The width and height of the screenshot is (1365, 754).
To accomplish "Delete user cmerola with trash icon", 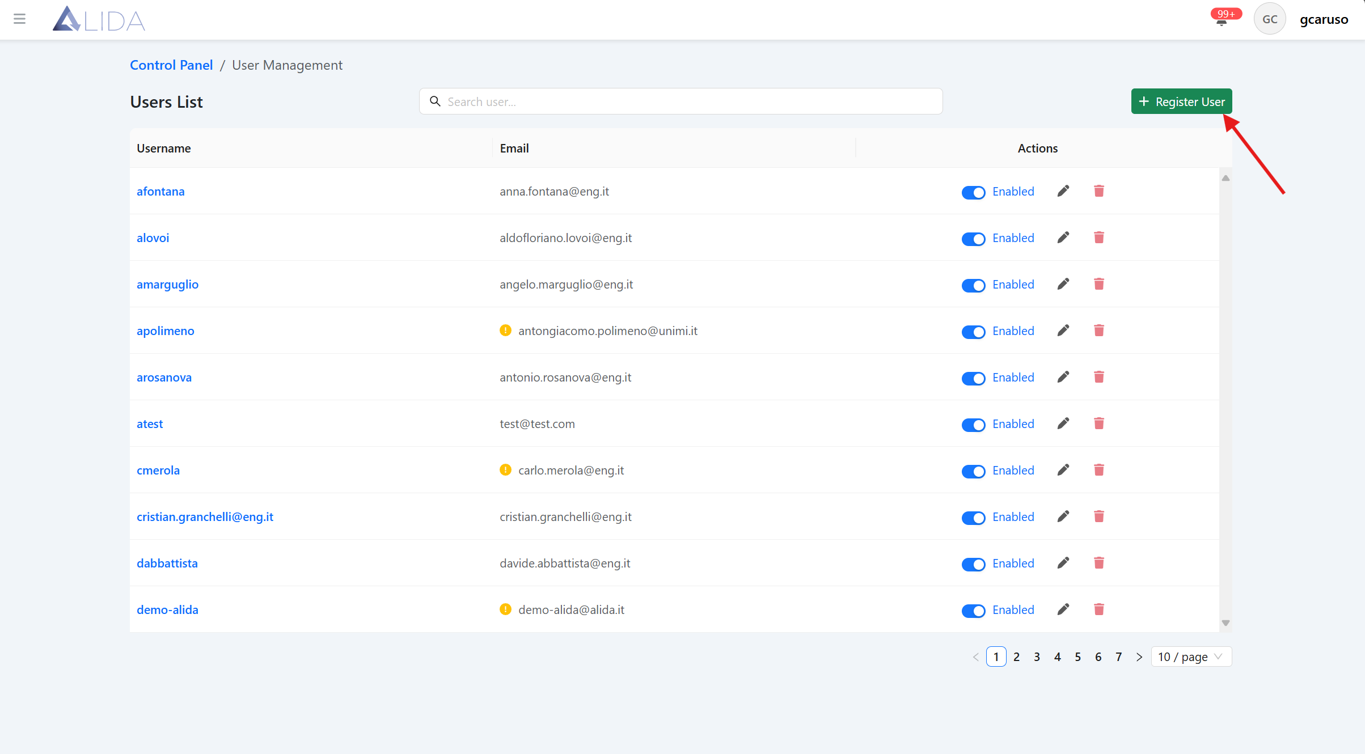I will click(1099, 470).
